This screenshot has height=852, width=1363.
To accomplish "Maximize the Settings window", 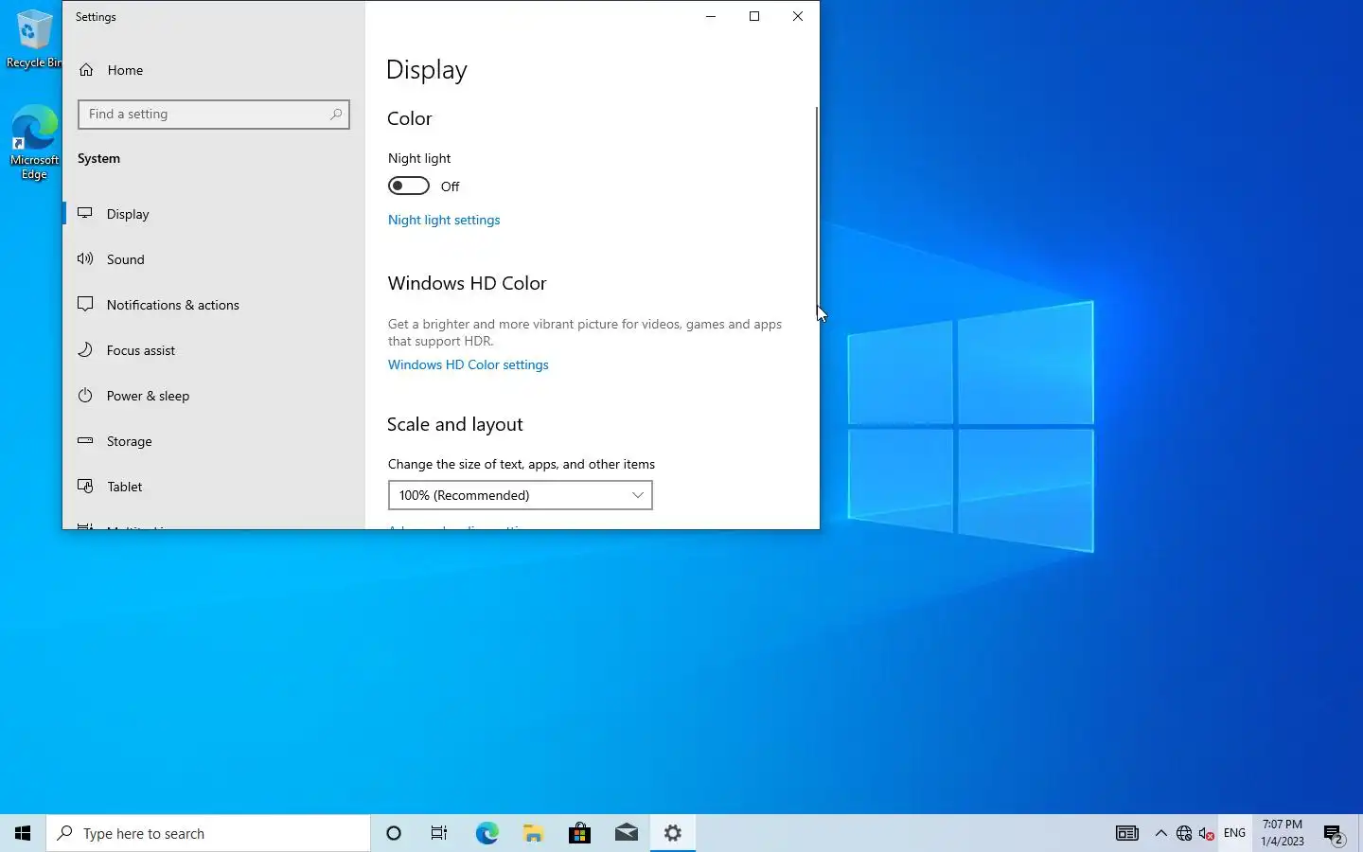I will pyautogui.click(x=754, y=16).
